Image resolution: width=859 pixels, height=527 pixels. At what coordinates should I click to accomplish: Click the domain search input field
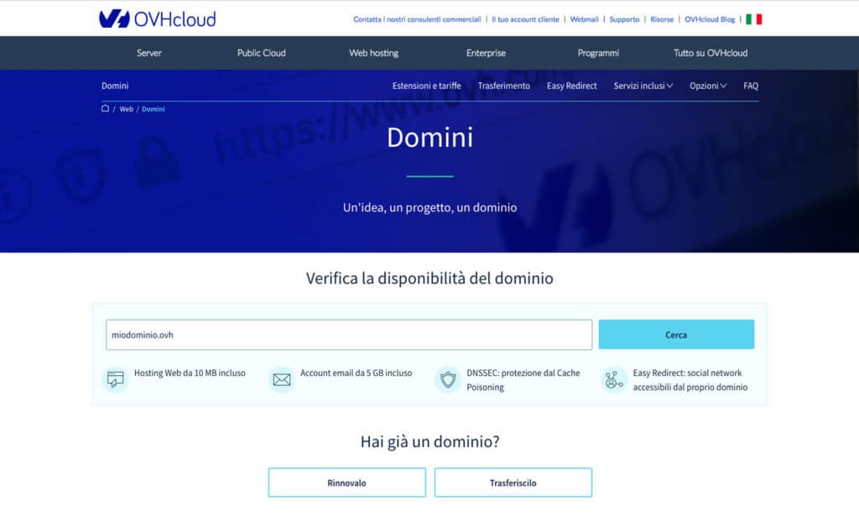[x=348, y=334]
